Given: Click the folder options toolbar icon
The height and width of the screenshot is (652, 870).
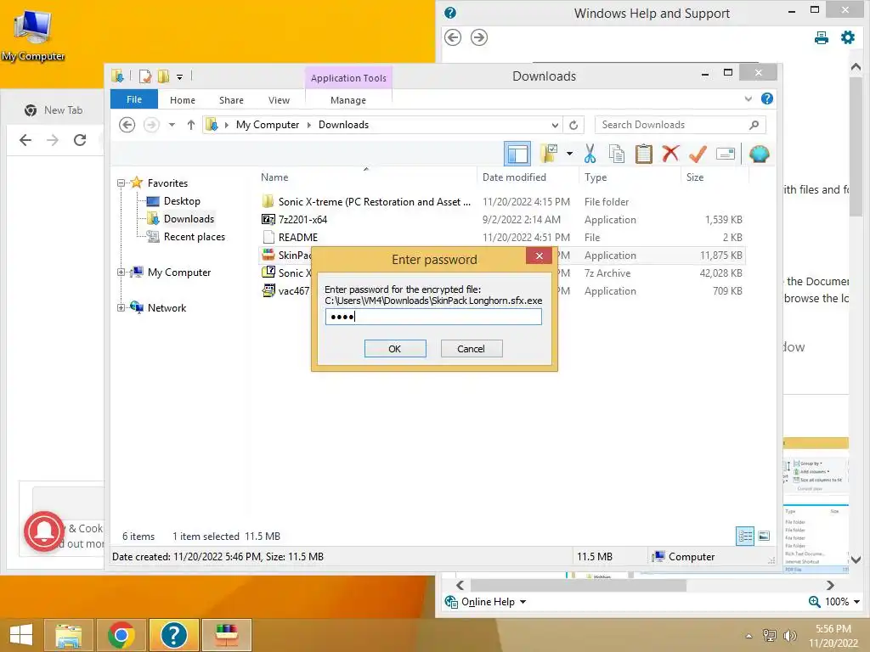Looking at the screenshot, I should tap(549, 154).
